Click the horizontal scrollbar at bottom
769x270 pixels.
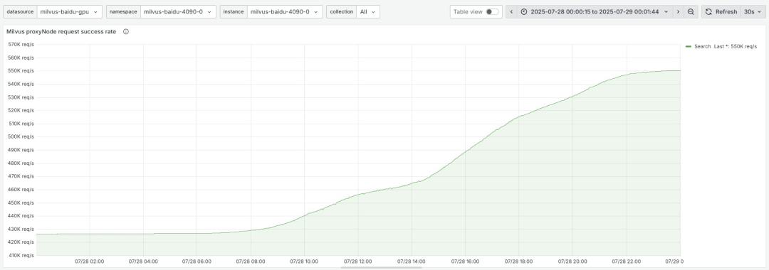[381, 268]
